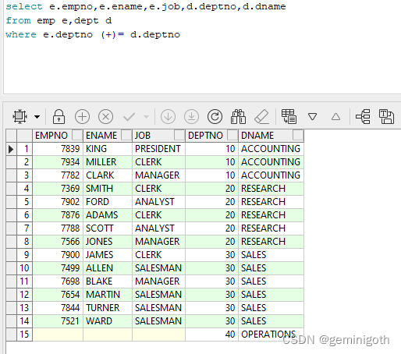Toggle the JOB column header box
Screen dimensions: 401x354
coord(179,135)
